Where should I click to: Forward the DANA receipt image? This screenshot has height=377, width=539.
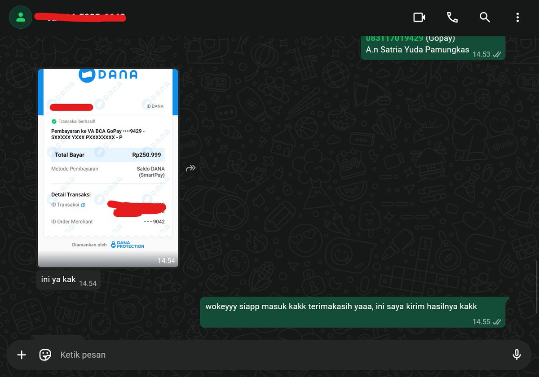(x=191, y=168)
